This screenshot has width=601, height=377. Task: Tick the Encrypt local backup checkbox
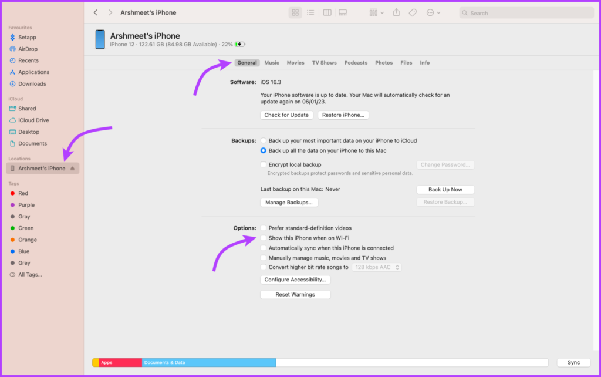coord(264,164)
